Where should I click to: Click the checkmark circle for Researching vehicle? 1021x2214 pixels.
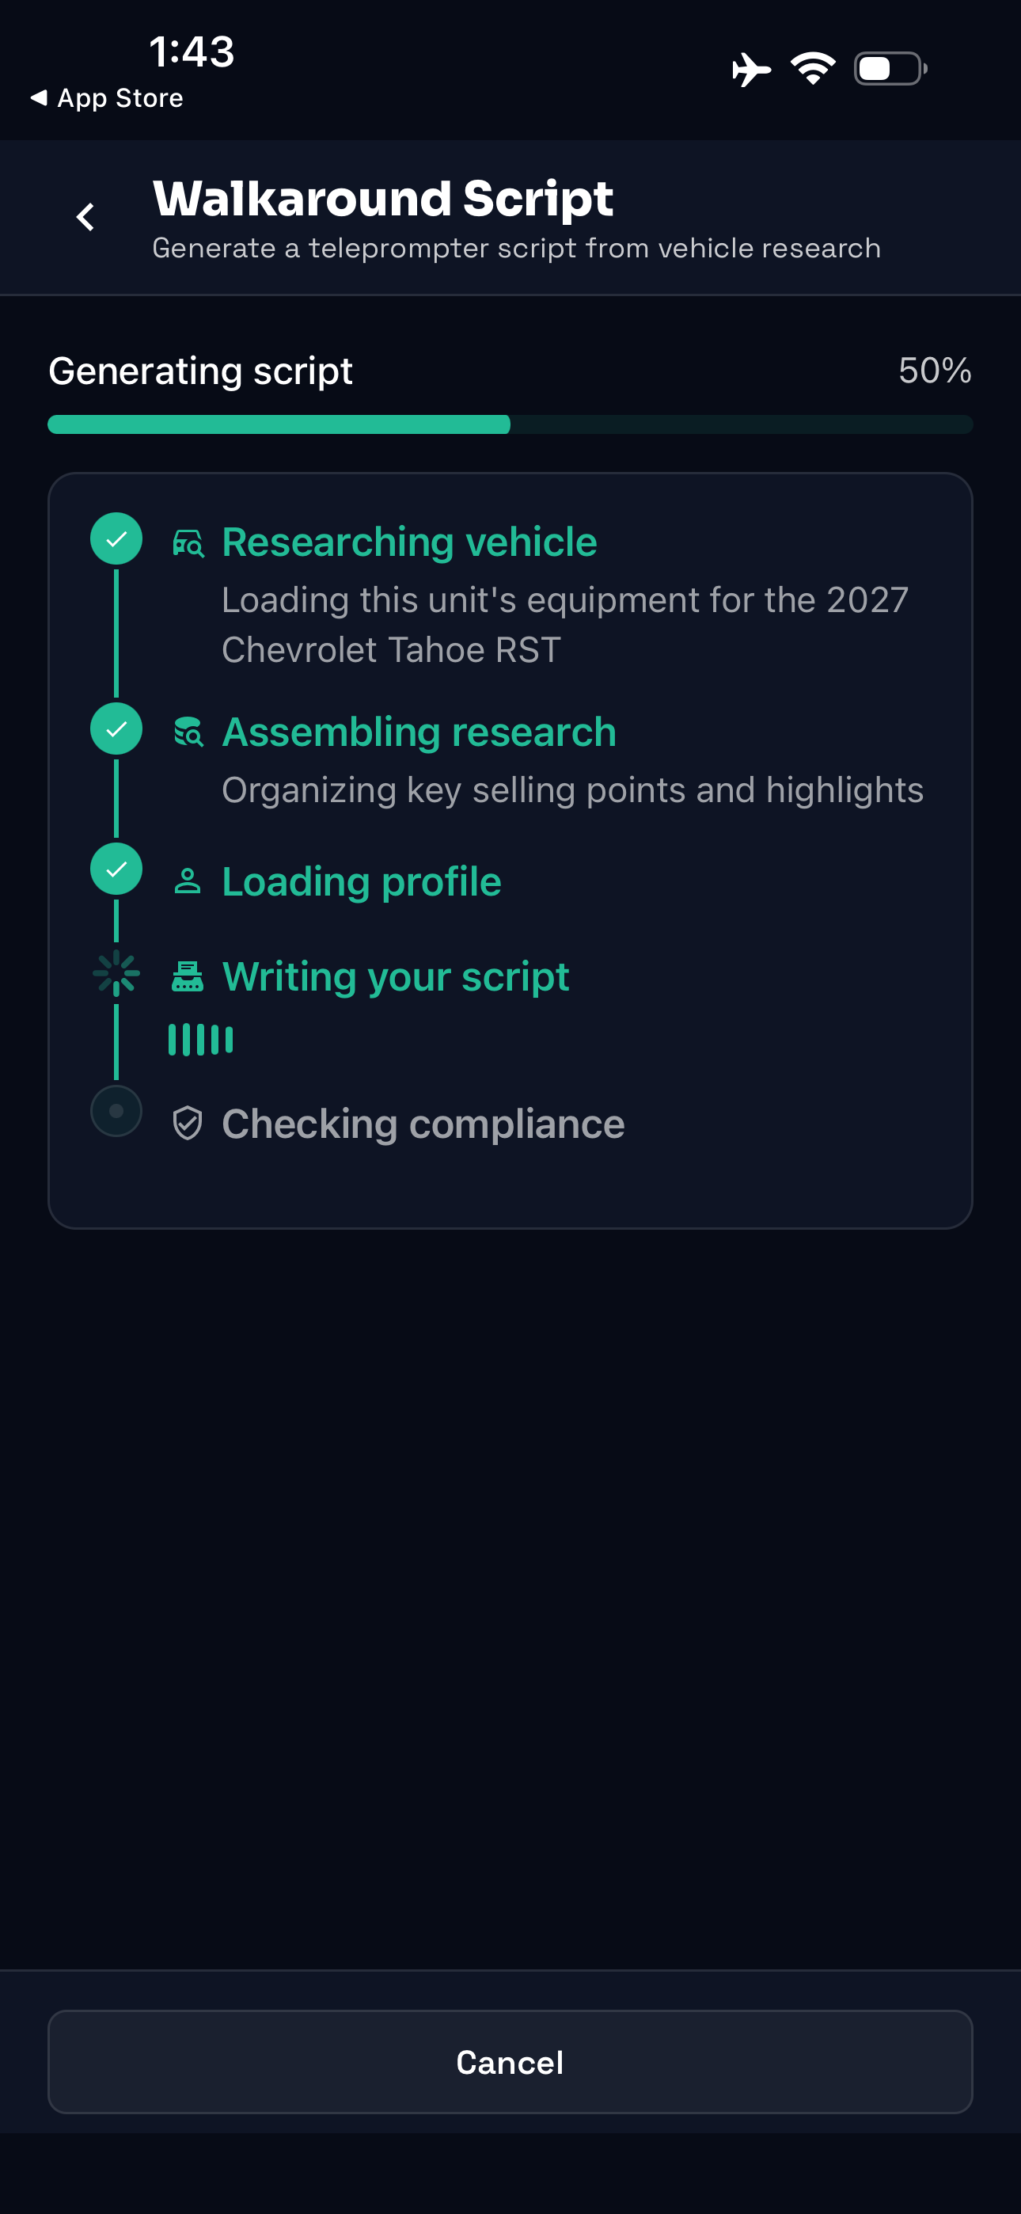pyautogui.click(x=116, y=539)
